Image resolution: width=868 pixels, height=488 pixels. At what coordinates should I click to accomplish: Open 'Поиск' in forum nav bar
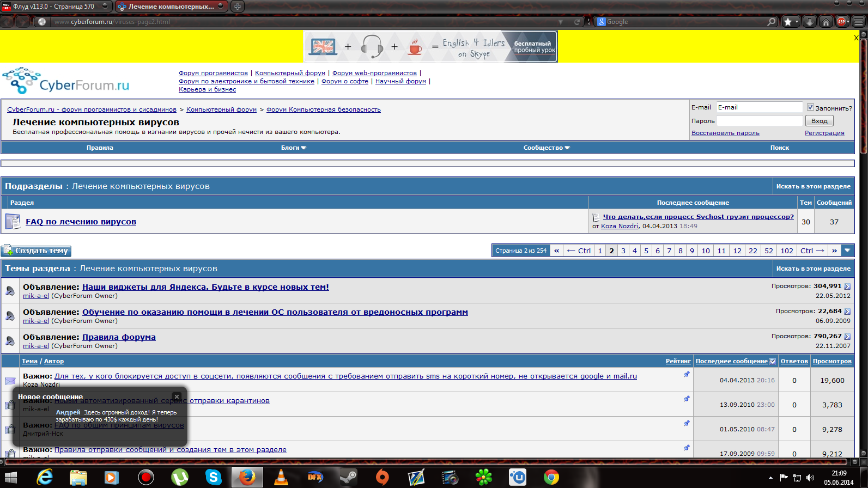coord(780,148)
